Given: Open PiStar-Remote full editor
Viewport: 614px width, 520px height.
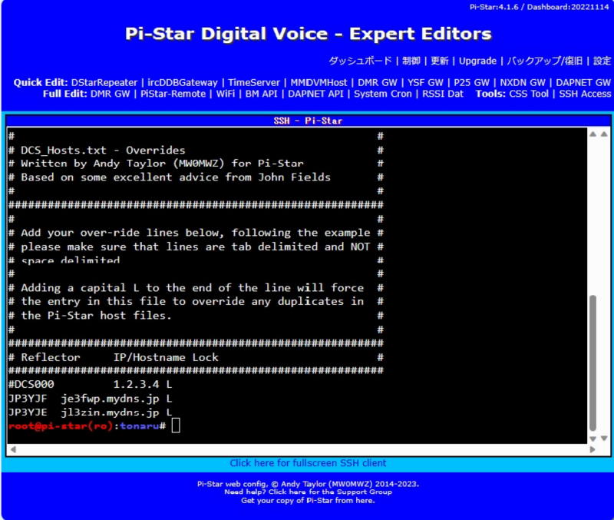Looking at the screenshot, I should coord(173,94).
